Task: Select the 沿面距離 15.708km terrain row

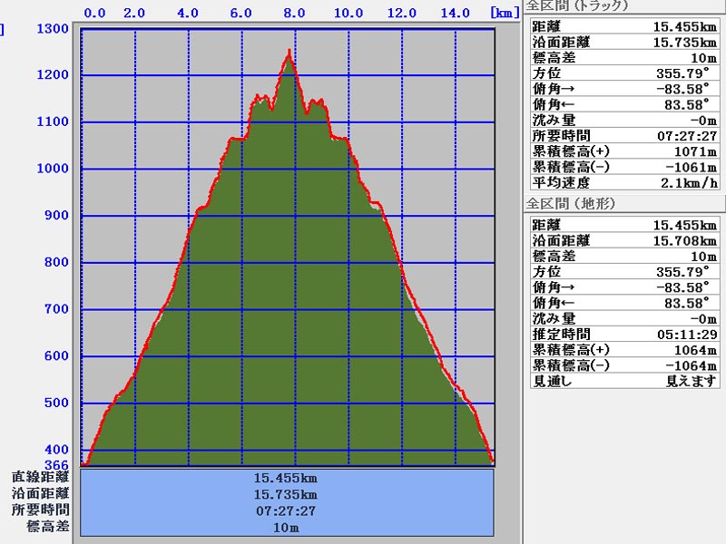Action: 623,241
